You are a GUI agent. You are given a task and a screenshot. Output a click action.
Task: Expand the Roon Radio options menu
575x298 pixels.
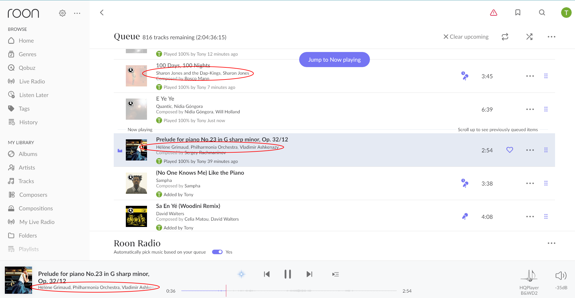coord(551,243)
